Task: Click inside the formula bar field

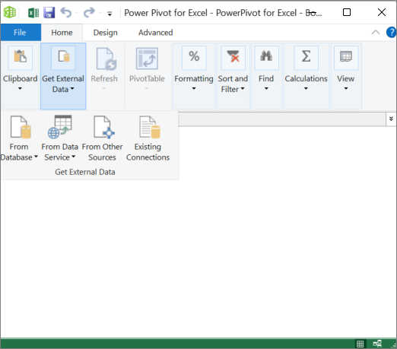Action: click(282, 119)
